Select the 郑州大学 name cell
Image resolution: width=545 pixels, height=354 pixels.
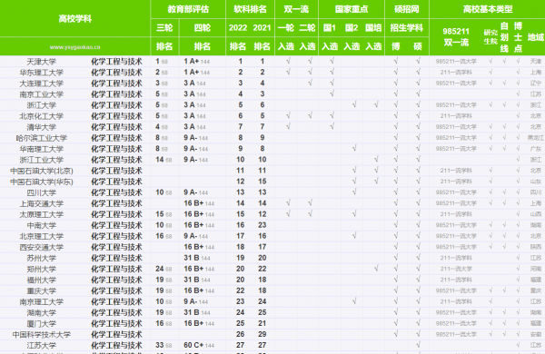click(42, 270)
